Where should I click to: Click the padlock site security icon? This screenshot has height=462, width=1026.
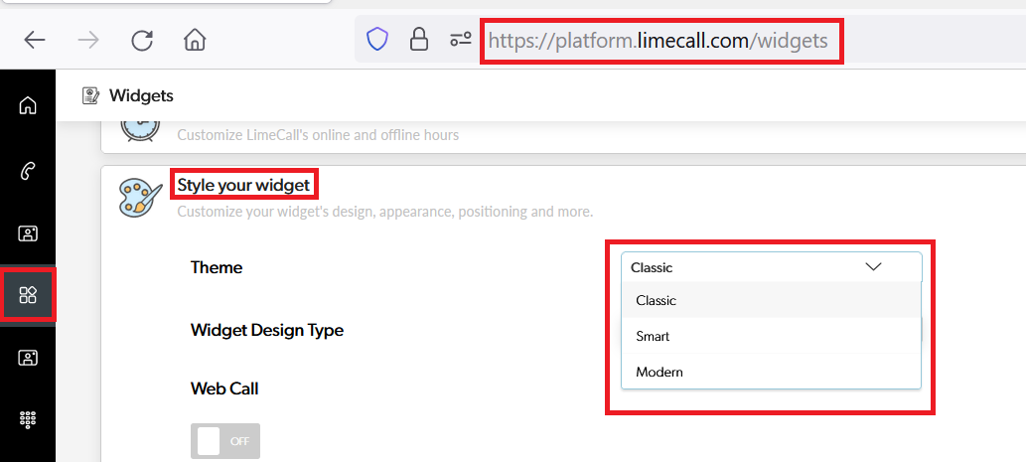point(419,40)
